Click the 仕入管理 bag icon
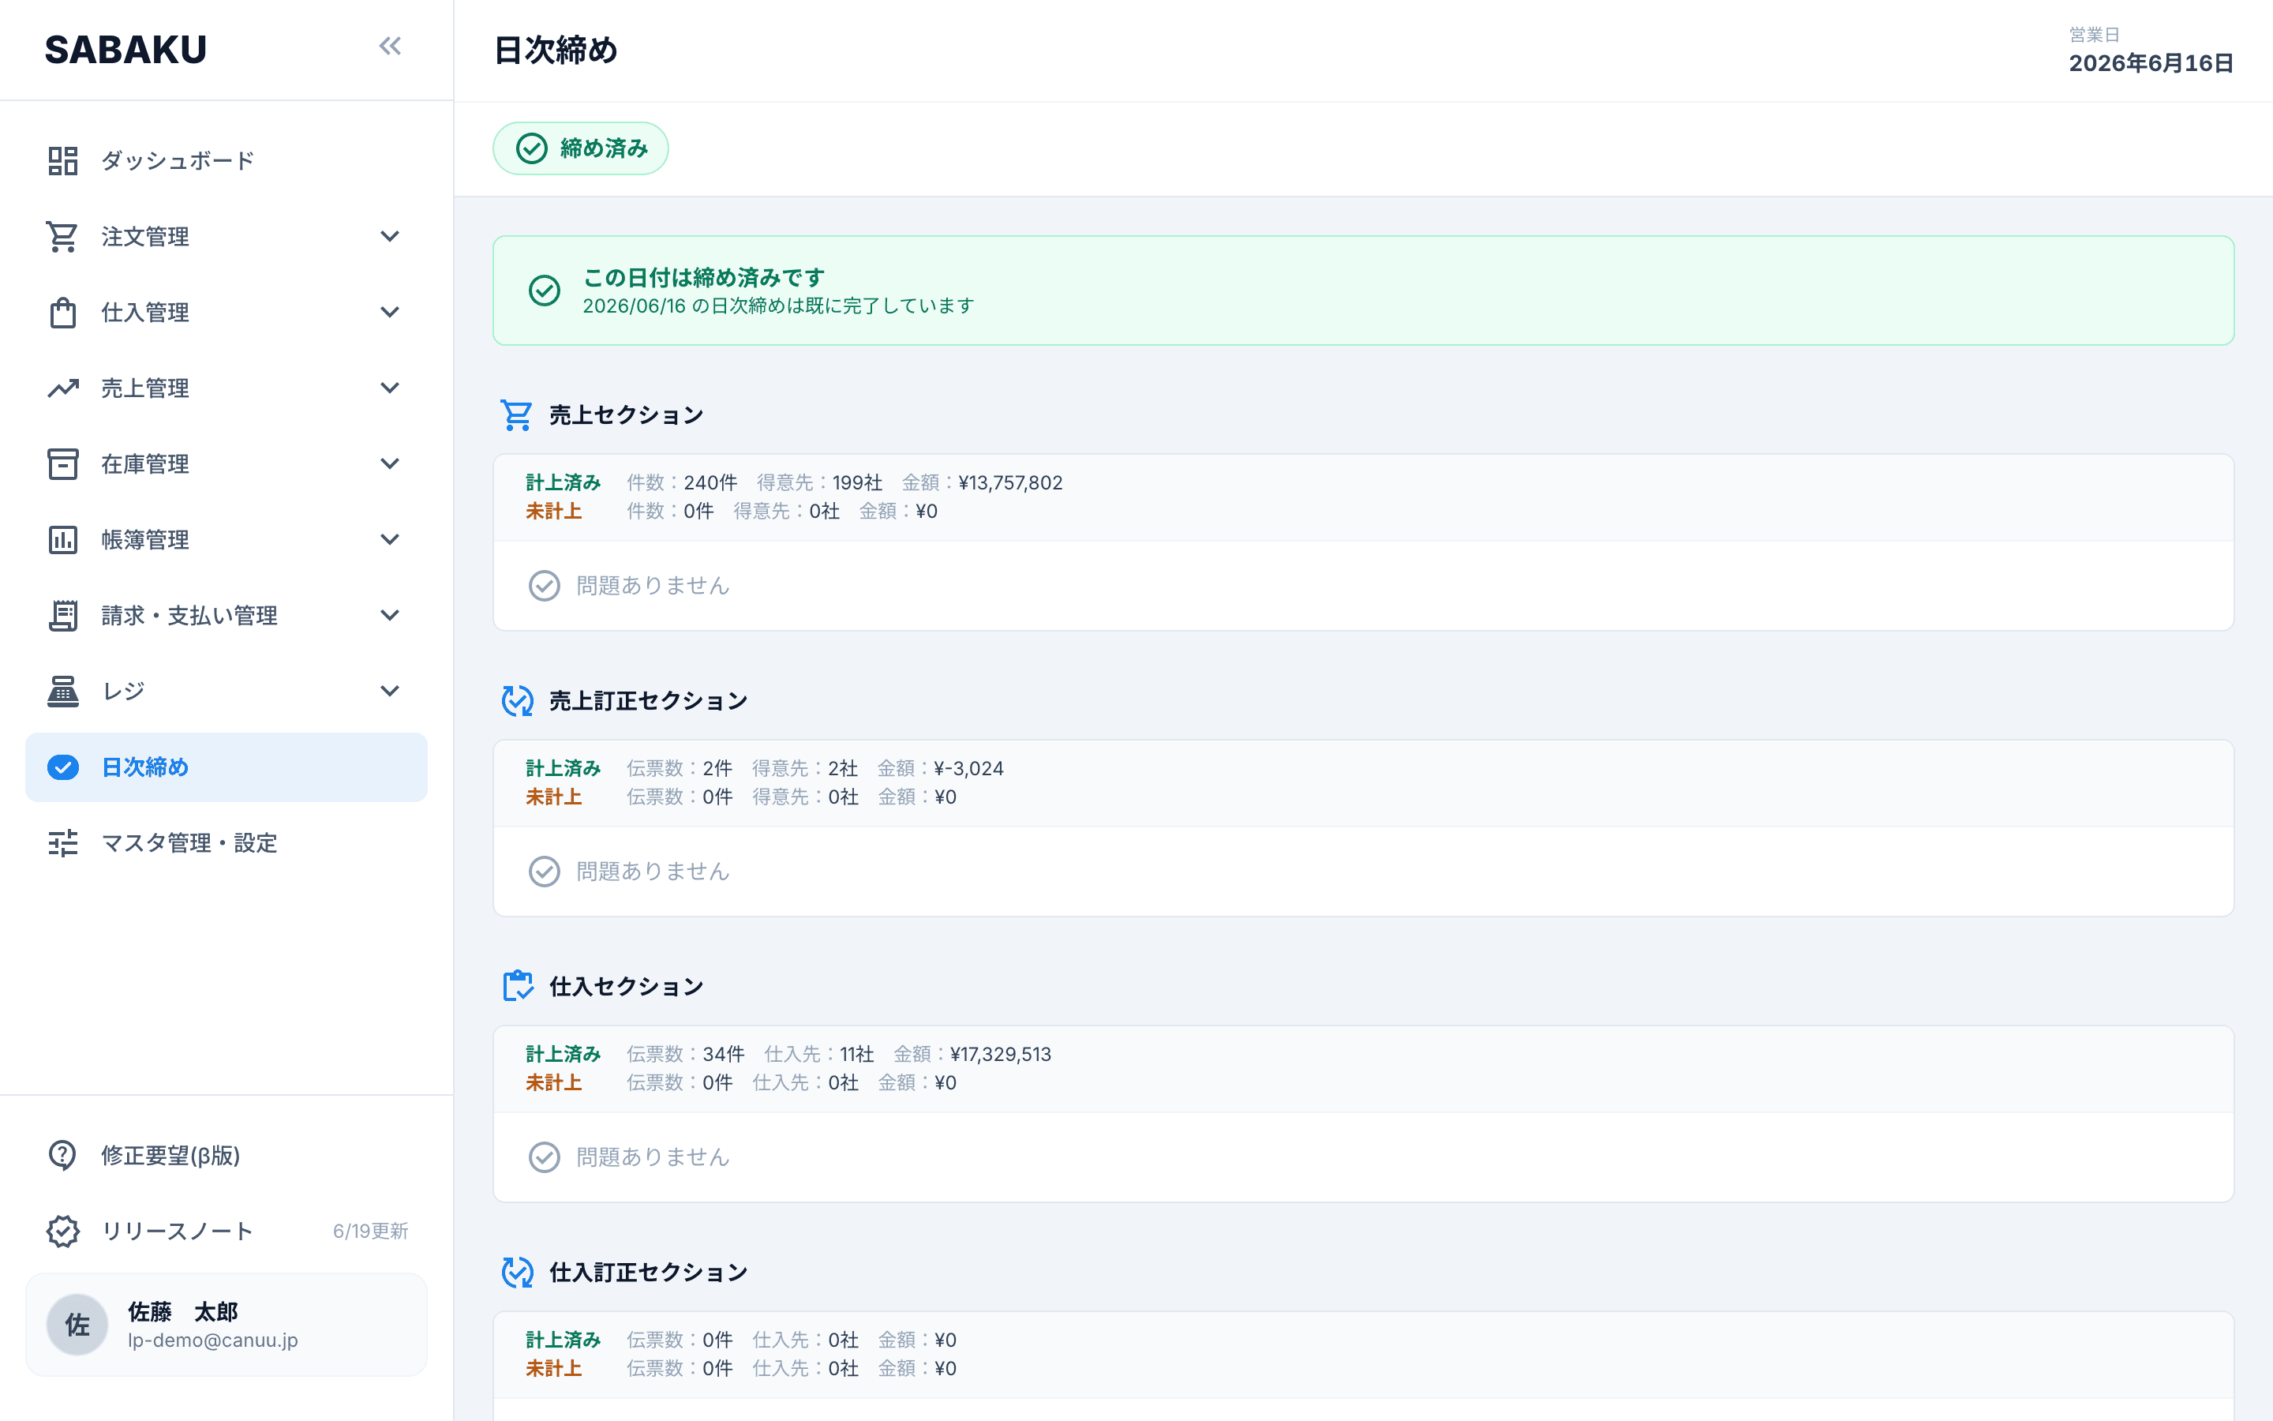 pyautogui.click(x=63, y=313)
